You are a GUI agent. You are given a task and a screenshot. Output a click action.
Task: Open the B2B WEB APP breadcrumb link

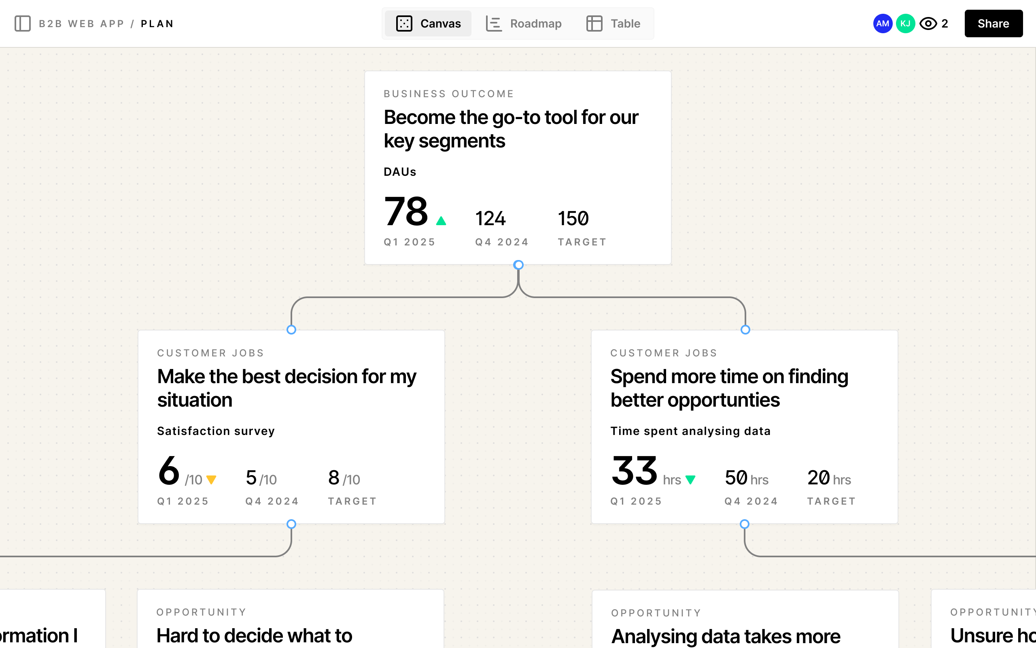pos(81,23)
